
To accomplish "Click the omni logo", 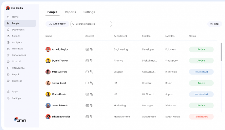I will point(20,120).
